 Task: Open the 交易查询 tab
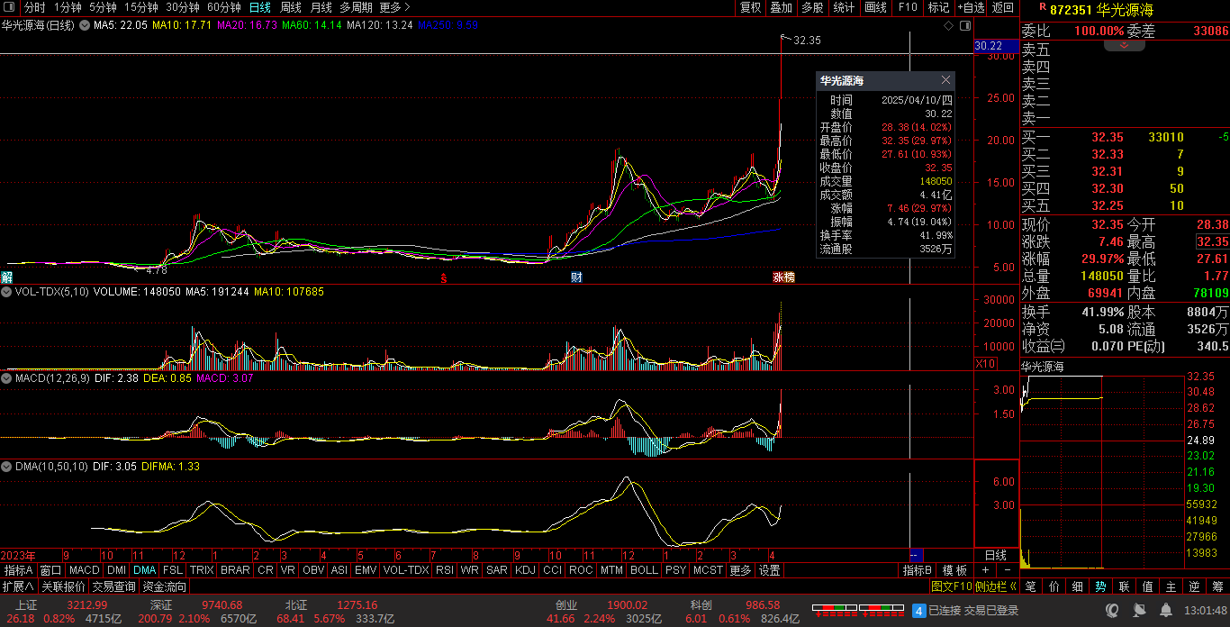pos(113,586)
